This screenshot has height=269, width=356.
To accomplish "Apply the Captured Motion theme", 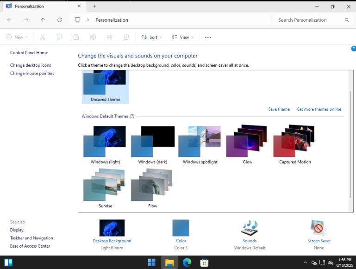I will pyautogui.click(x=295, y=144).
